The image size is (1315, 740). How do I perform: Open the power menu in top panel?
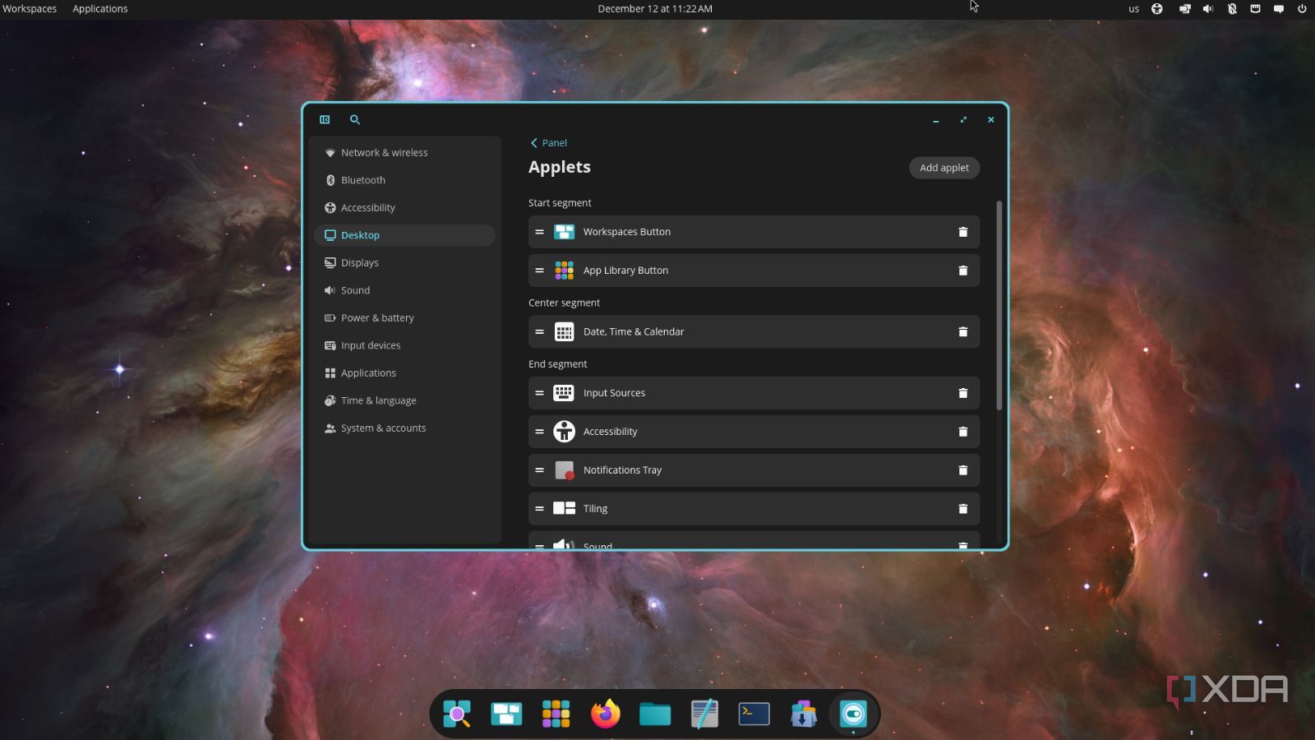tap(1302, 9)
